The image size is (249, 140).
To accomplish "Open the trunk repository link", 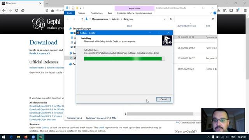I will [101, 128].
